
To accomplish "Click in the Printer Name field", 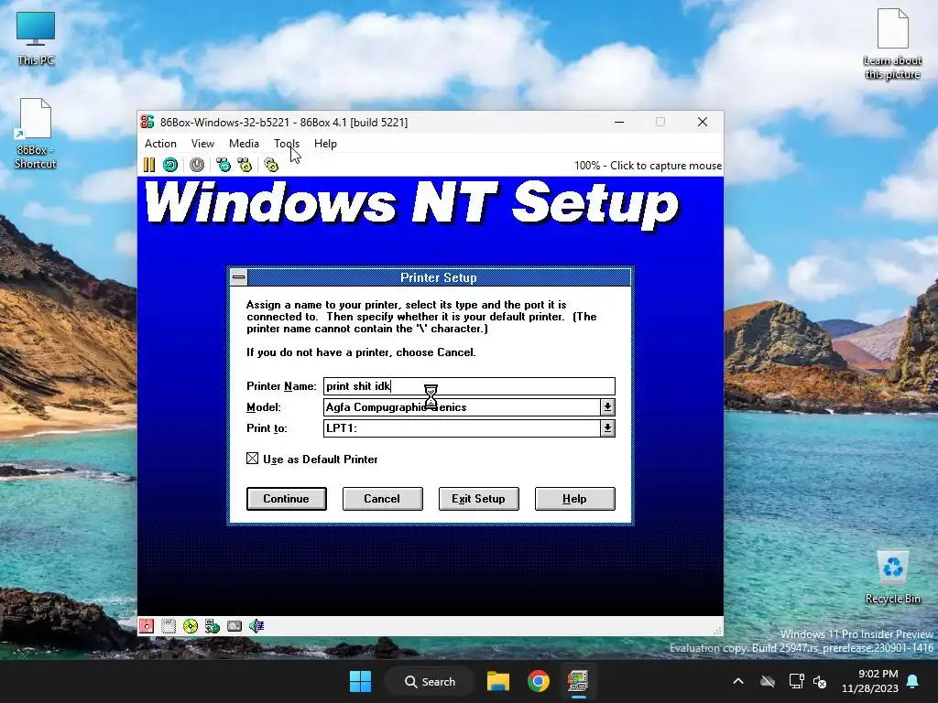I will [x=469, y=386].
